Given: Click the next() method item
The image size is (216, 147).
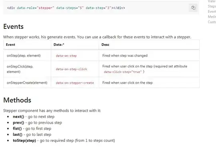Looking at the screenshot, I should (34, 117).
